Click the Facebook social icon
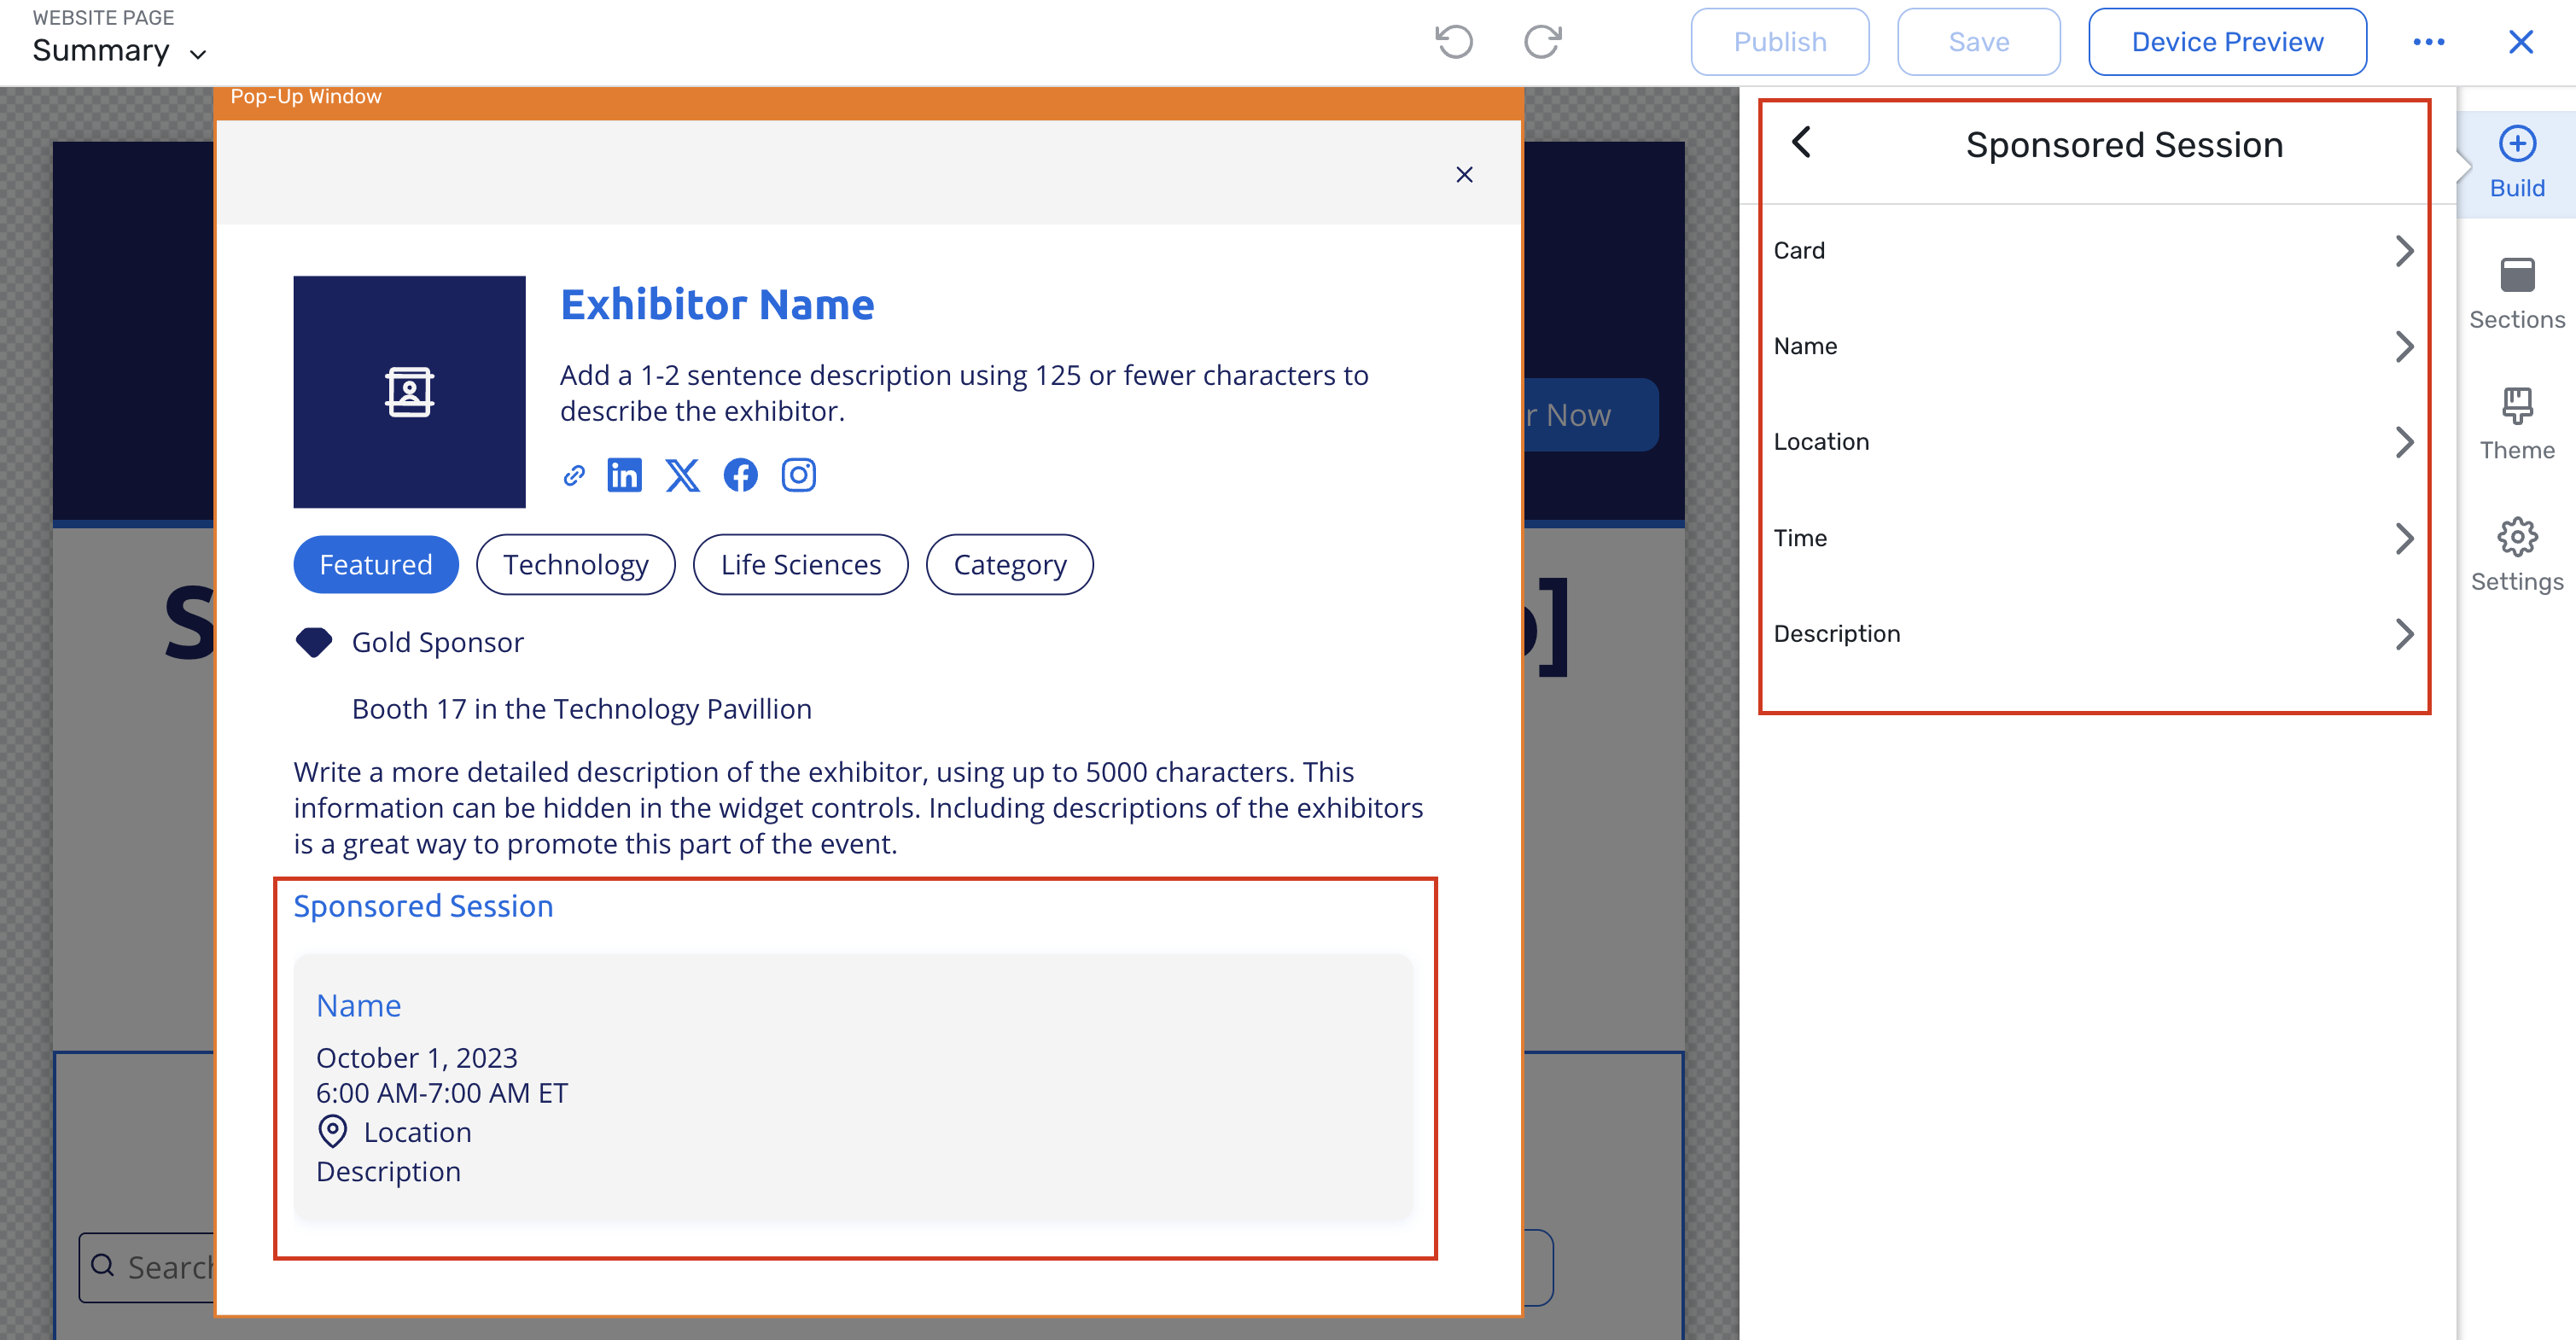The image size is (2576, 1340). point(740,475)
